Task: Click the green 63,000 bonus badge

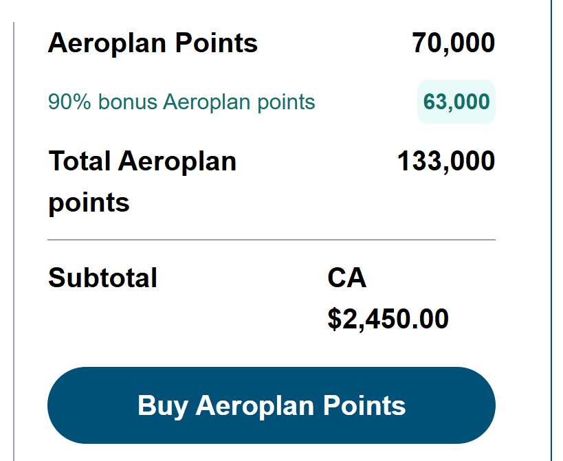Action: (456, 102)
